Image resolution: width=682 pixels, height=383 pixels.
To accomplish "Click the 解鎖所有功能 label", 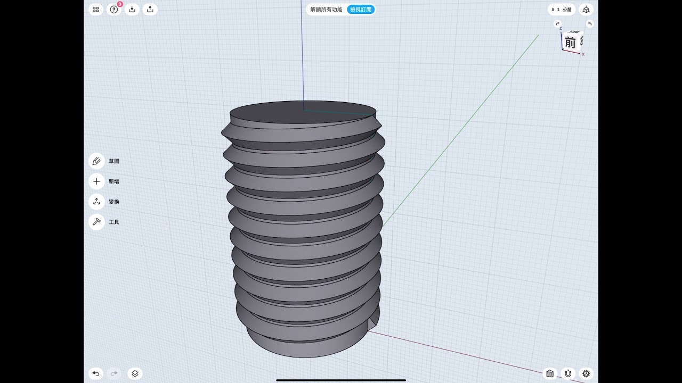I will pyautogui.click(x=327, y=10).
